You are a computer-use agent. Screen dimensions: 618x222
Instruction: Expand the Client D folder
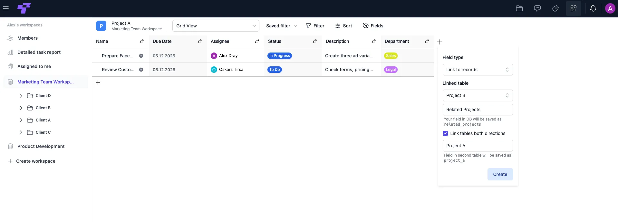point(21,96)
